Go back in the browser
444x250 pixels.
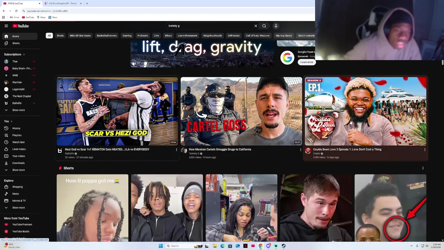click(4, 11)
